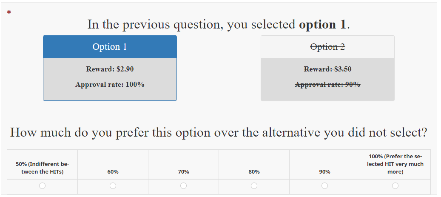Viewport: 441px width, 197px height.
Task: Choose the 60% preference radio button
Action: [113, 186]
